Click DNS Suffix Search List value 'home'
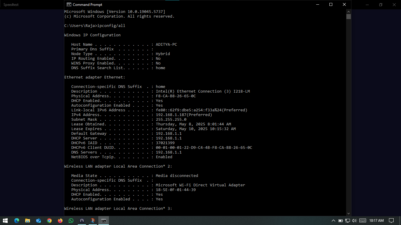The height and width of the screenshot is (225, 401). coord(161,68)
